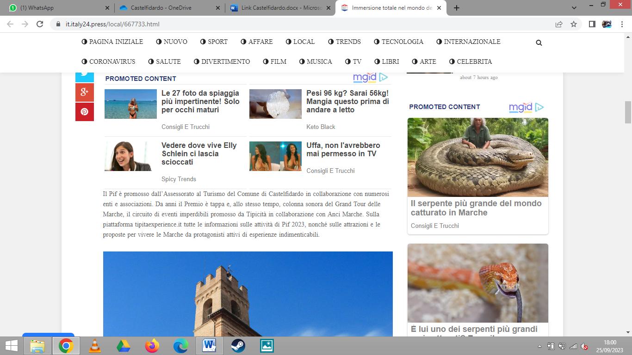The height and width of the screenshot is (355, 632).
Task: Open the CORONAVIRUS menu section
Action: [108, 61]
